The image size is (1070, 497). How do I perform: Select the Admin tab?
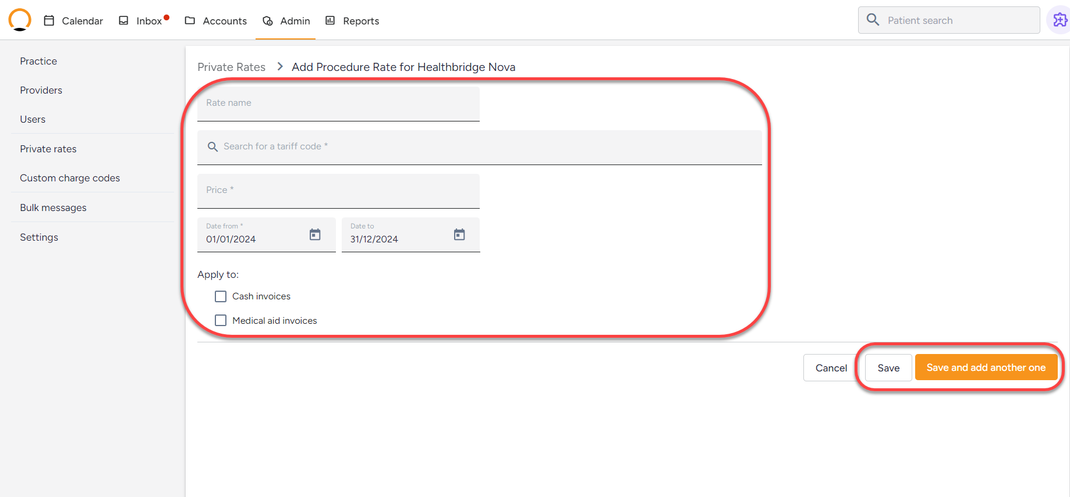(x=286, y=21)
